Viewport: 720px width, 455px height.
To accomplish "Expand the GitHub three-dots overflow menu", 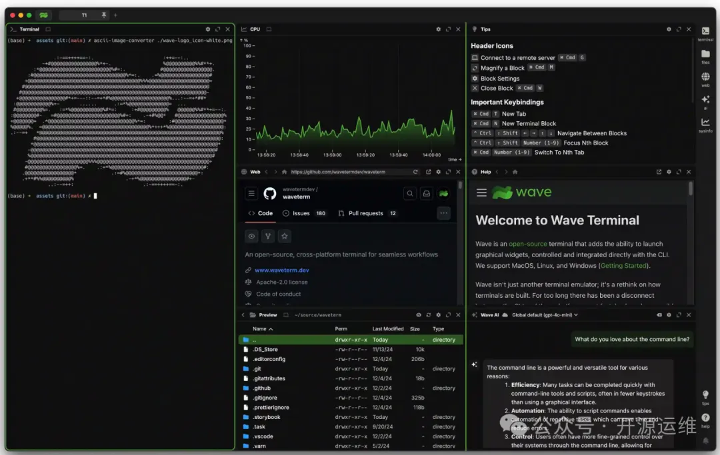I will tap(443, 213).
